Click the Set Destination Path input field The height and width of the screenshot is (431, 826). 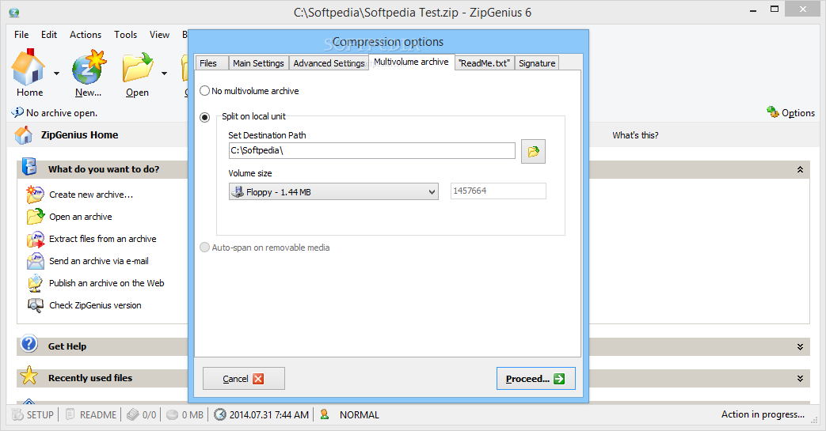click(x=372, y=150)
